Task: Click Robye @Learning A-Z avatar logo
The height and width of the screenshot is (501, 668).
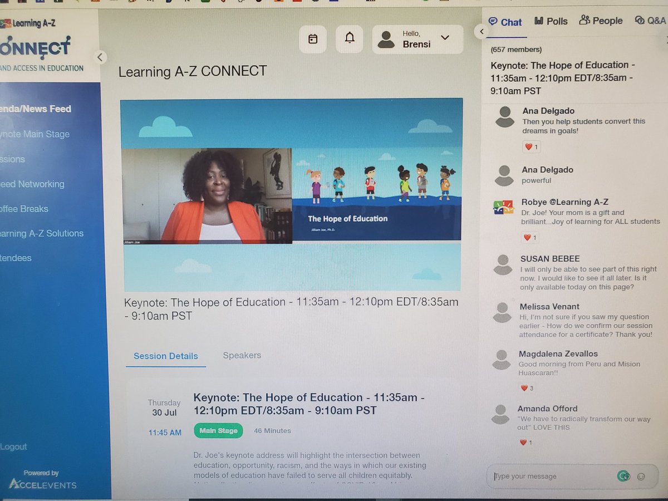Action: (504, 207)
